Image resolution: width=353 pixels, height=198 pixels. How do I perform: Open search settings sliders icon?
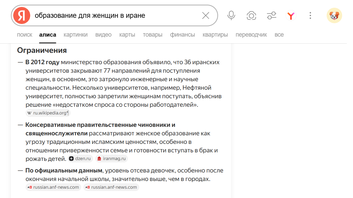[x=272, y=16]
